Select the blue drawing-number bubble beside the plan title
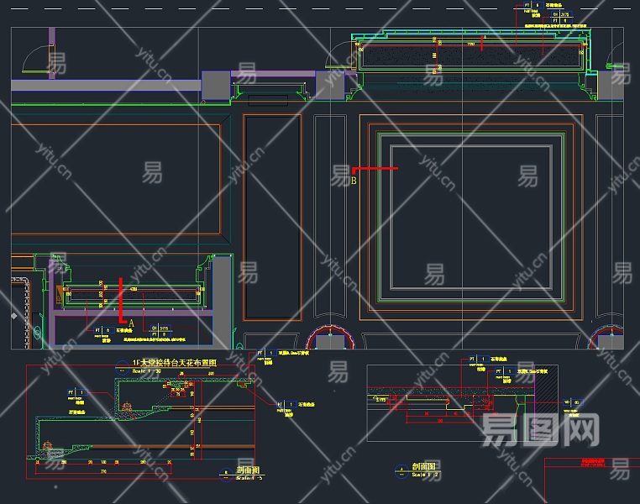The height and width of the screenshot is (504, 640). pos(123,368)
